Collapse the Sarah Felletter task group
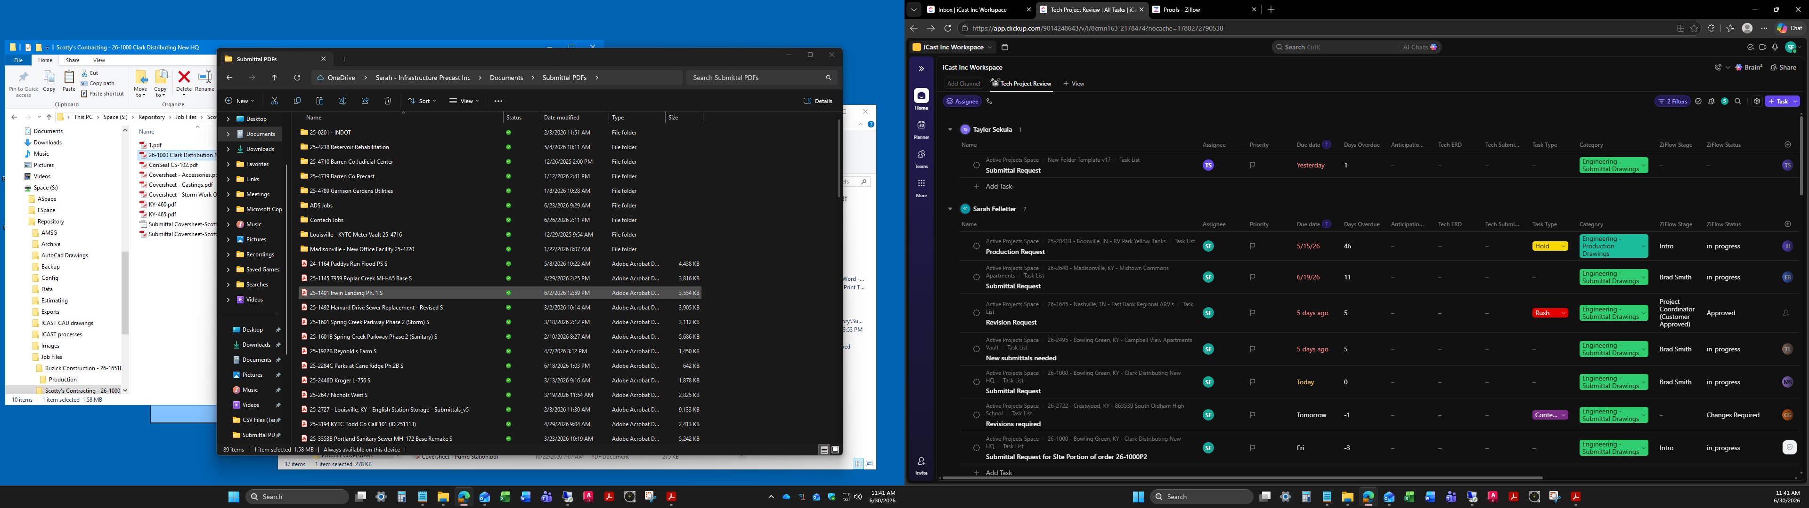 (x=950, y=209)
